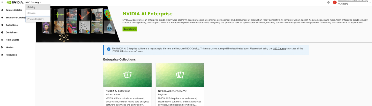The height and width of the screenshot is (106, 372).
Task: Click the hamburger menu icon
Action: tap(2, 2)
